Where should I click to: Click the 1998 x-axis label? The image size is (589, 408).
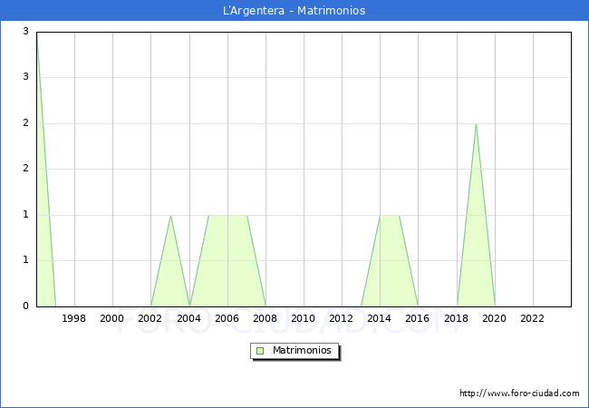pyautogui.click(x=73, y=318)
